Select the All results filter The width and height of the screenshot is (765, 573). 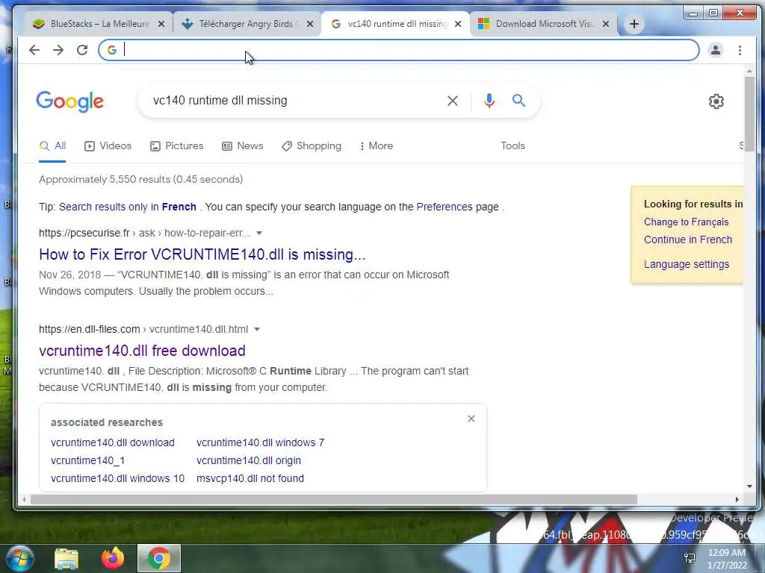click(x=52, y=145)
